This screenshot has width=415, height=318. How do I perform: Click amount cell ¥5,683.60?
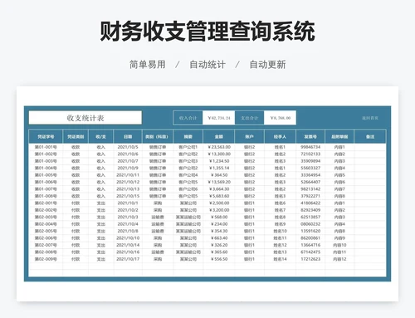(219, 196)
